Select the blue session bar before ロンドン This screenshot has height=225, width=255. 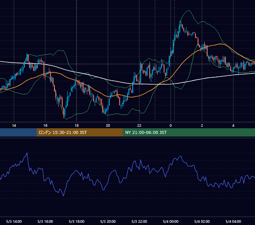click(18, 132)
